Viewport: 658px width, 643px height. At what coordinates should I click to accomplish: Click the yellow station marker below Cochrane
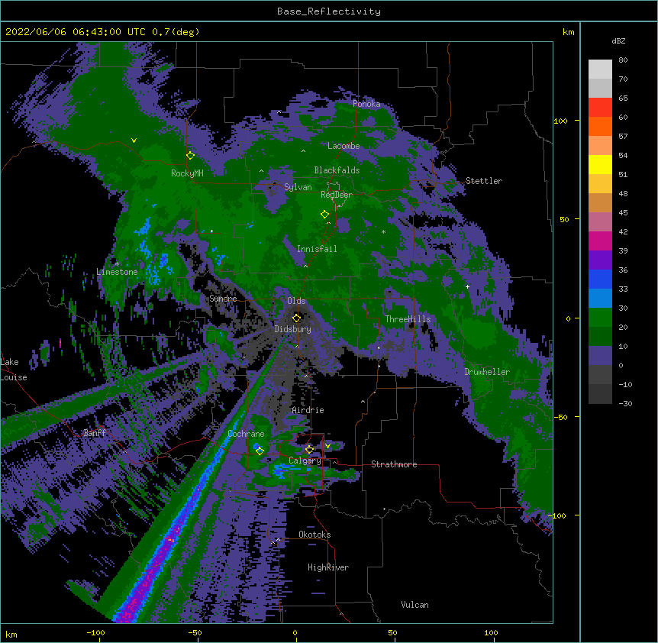click(x=260, y=451)
